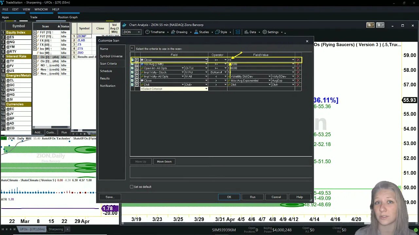Image resolution: width=419 pixels, height=235 pixels.
Task: Delete the Close > Mov Avg Exponential criterion
Action: [x=298, y=81]
